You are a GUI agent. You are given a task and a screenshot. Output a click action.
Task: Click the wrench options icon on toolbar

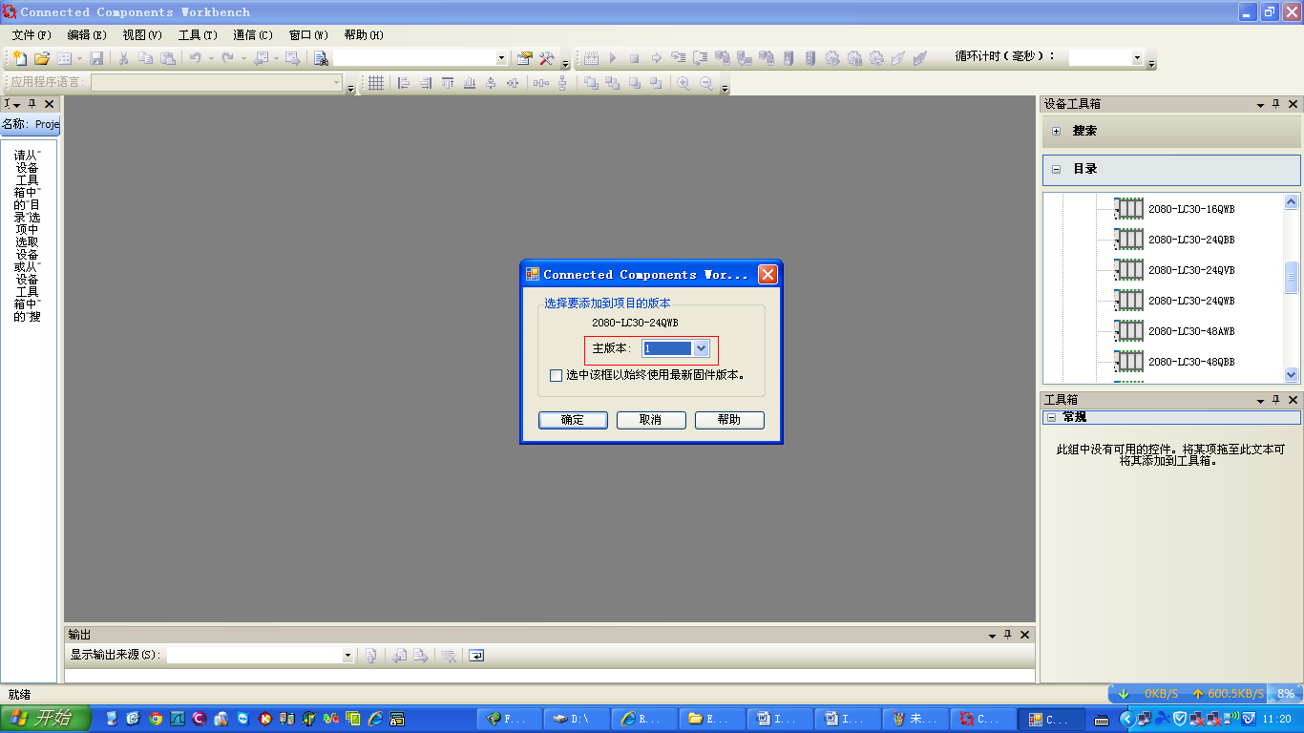click(x=545, y=57)
